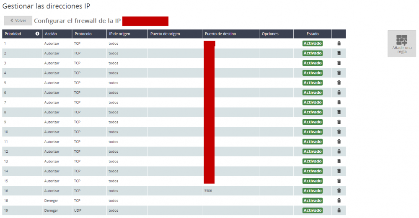Screen dimensions: 419x218
Task: Click the Protocolo column header
Action: [x=83, y=34]
